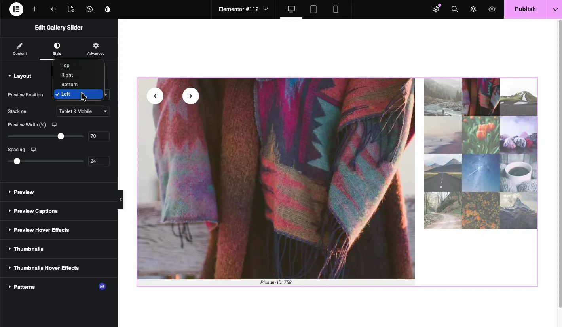Switch to desktop preview mode
Viewport: 562px width, 327px height.
coord(291,9)
